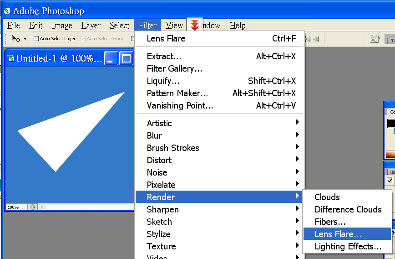The image size is (395, 259).
Task: Close the open Filter menu via its title
Action: [147, 25]
